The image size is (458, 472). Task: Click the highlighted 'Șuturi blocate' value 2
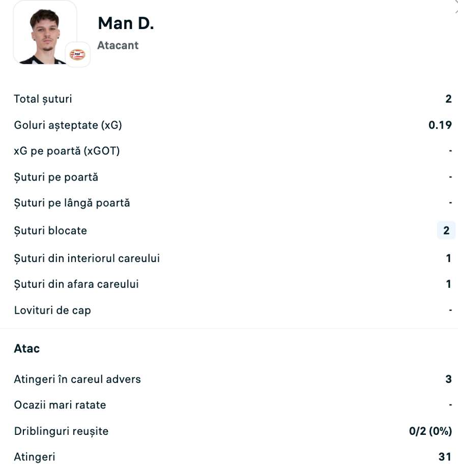click(446, 230)
